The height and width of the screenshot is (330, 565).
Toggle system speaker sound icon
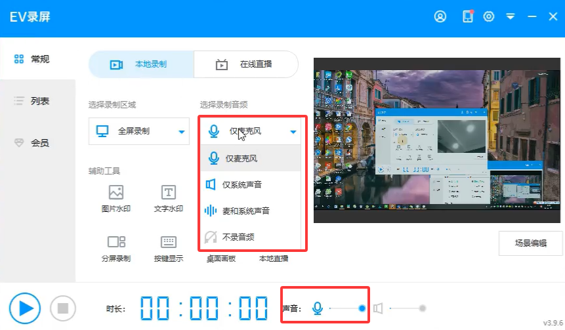378,308
